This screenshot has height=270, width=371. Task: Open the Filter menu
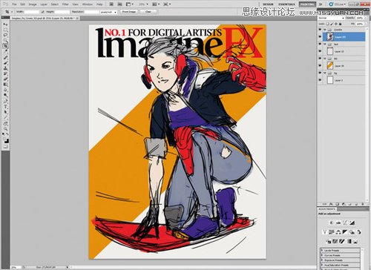click(x=65, y=4)
